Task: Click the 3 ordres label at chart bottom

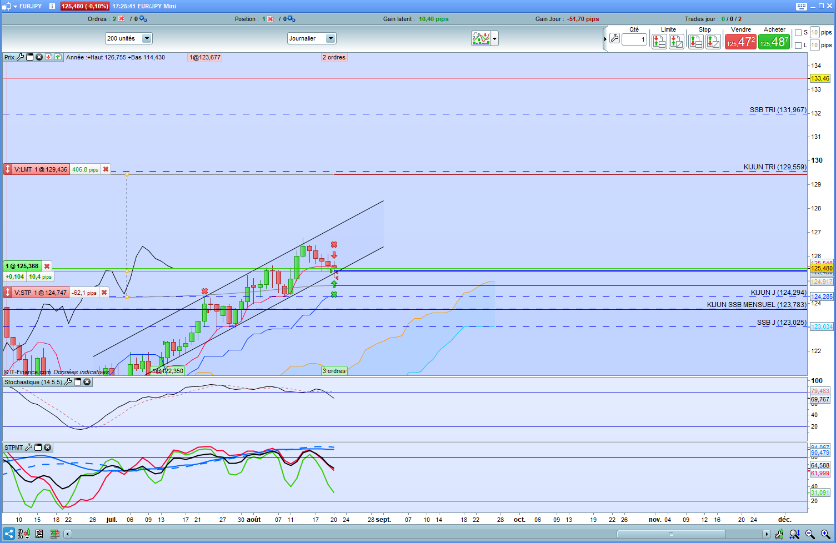Action: 334,371
